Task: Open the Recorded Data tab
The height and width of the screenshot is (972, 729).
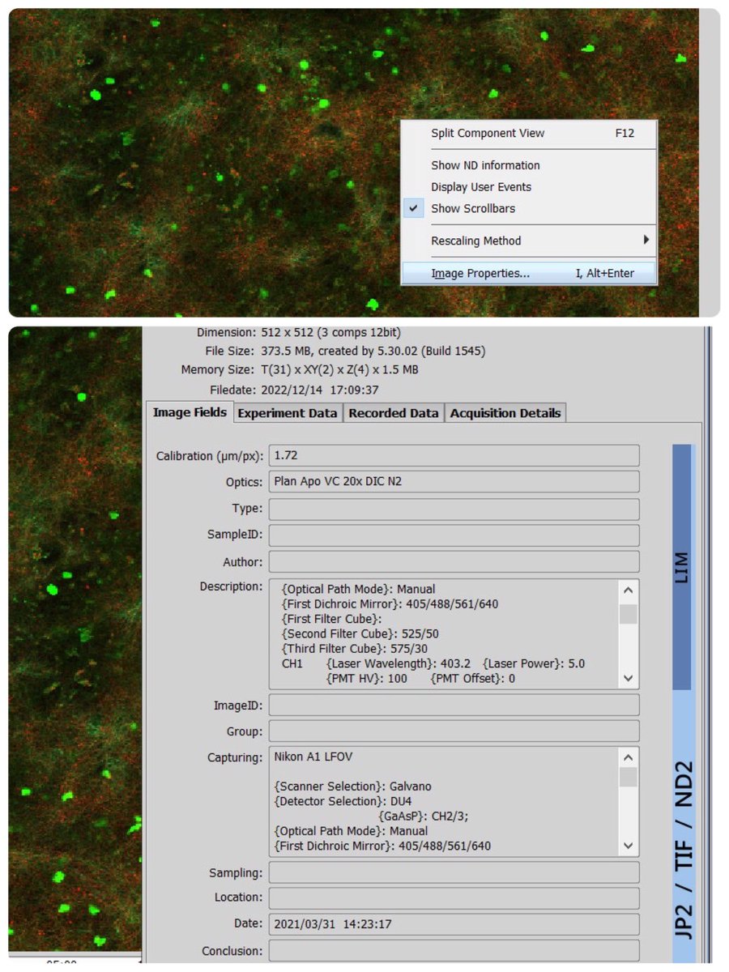Action: click(x=394, y=413)
